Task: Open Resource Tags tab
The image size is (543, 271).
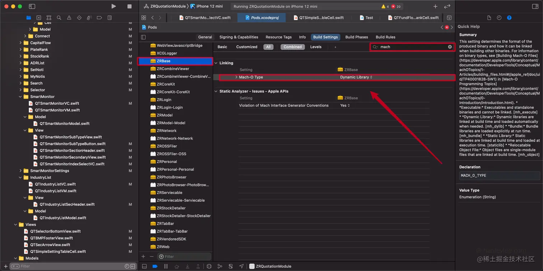Action: (279, 37)
